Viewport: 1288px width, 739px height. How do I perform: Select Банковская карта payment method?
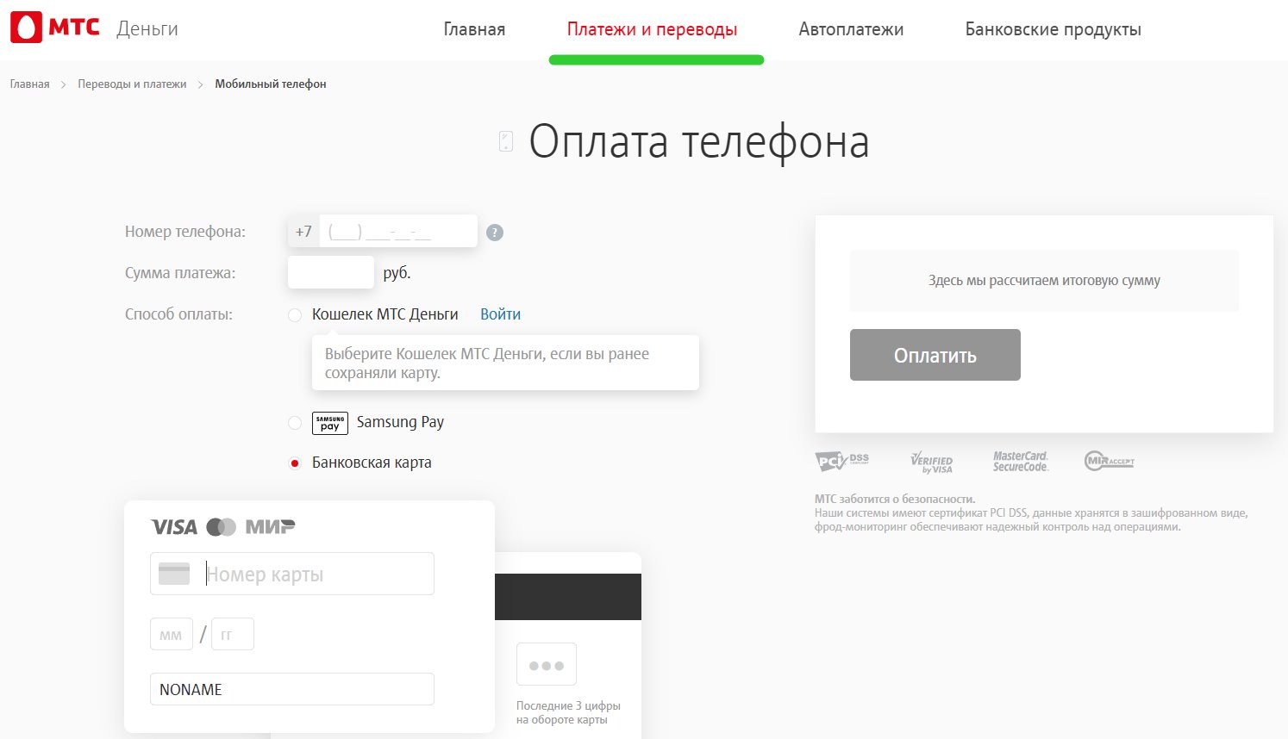295,463
